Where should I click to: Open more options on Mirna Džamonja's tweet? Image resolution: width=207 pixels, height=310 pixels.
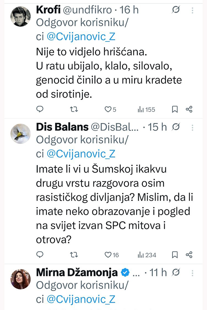[x=192, y=273]
